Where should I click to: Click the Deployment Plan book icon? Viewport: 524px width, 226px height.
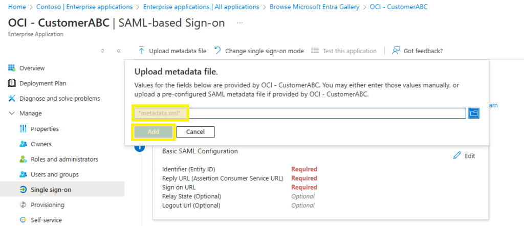click(12, 83)
